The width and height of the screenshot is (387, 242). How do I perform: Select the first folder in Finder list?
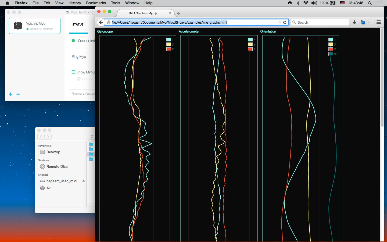coord(91,144)
